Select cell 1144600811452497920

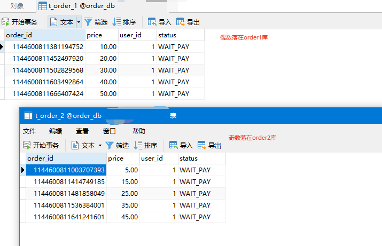[x=45, y=58]
